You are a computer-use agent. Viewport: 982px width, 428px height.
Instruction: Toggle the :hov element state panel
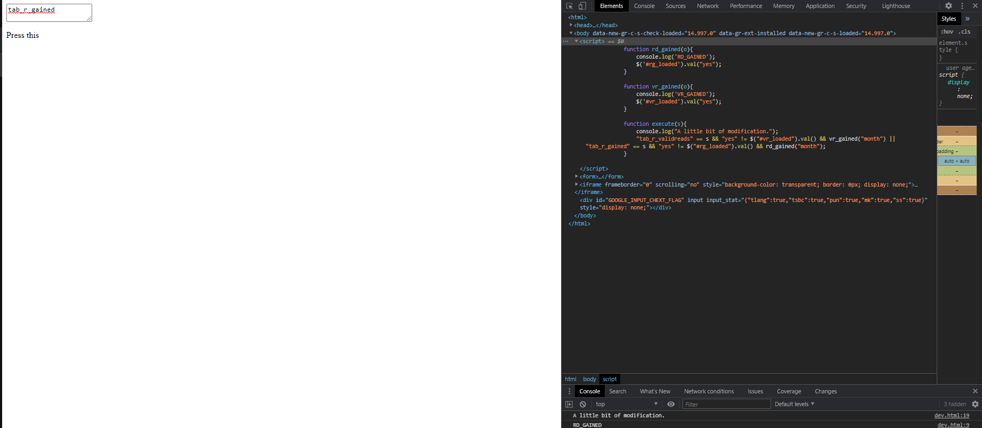pyautogui.click(x=947, y=31)
